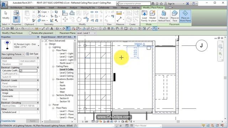Select the Align tool icon

(65, 13)
